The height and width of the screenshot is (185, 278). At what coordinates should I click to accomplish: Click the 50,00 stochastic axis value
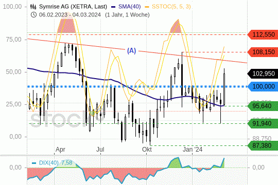pos(14,72)
